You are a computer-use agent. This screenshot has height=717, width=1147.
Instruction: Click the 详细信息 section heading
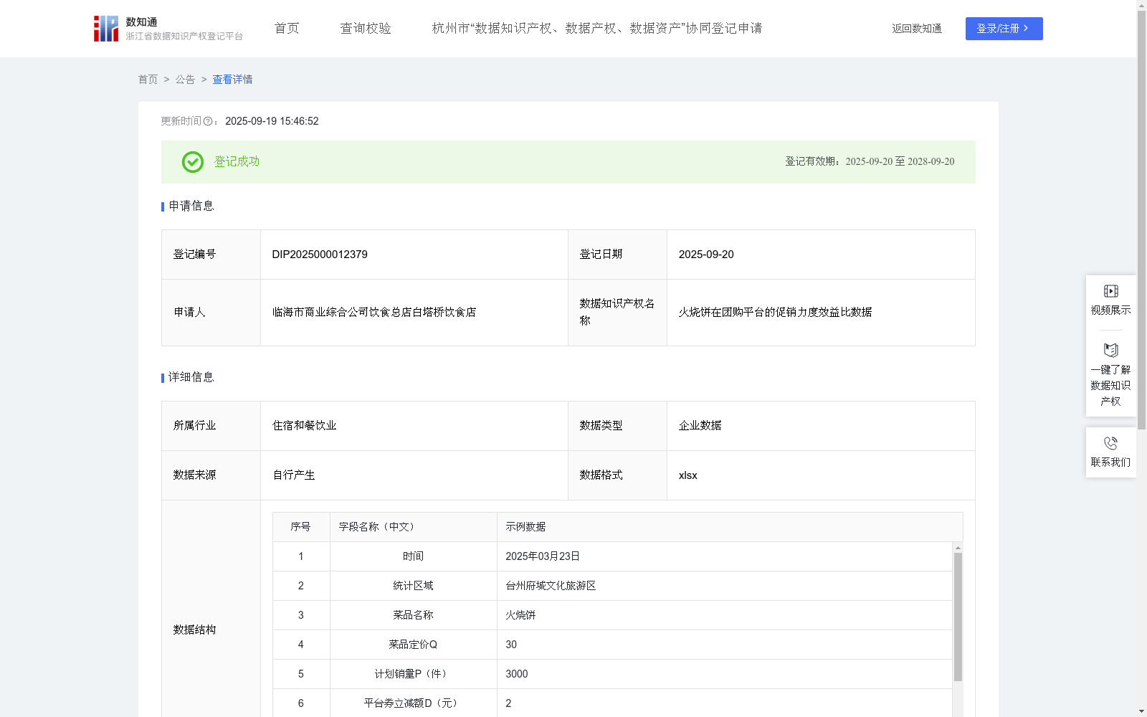click(x=191, y=378)
